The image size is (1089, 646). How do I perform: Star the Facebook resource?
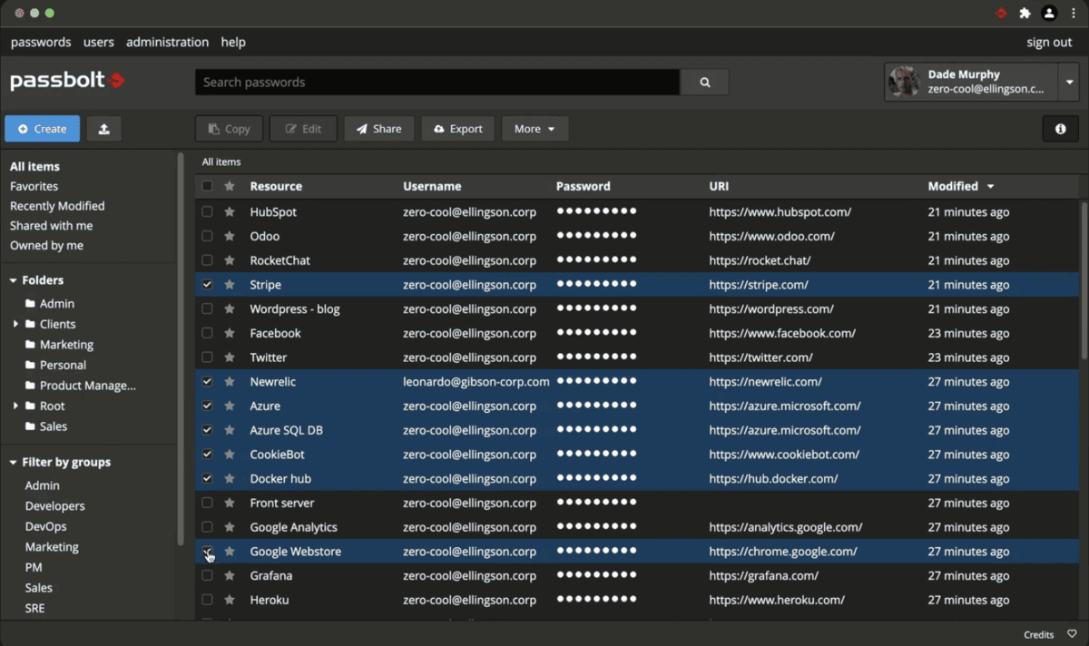[230, 333]
